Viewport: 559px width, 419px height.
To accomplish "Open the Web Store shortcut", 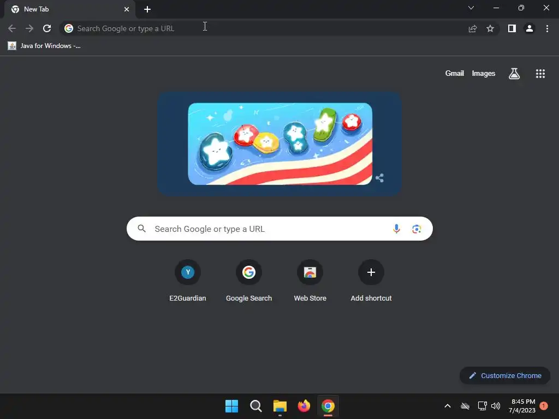I will point(310,281).
